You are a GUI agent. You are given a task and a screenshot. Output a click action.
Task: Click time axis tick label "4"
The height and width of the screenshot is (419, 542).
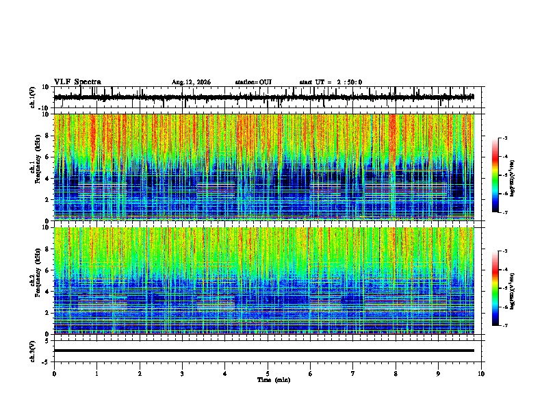(225, 374)
